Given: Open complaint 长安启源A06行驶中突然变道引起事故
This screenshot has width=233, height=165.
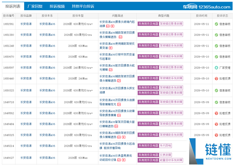Looking at the screenshot, I should (117, 56).
